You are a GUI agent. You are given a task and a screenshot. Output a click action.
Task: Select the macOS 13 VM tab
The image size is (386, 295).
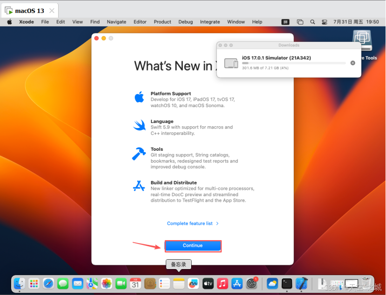30,11
